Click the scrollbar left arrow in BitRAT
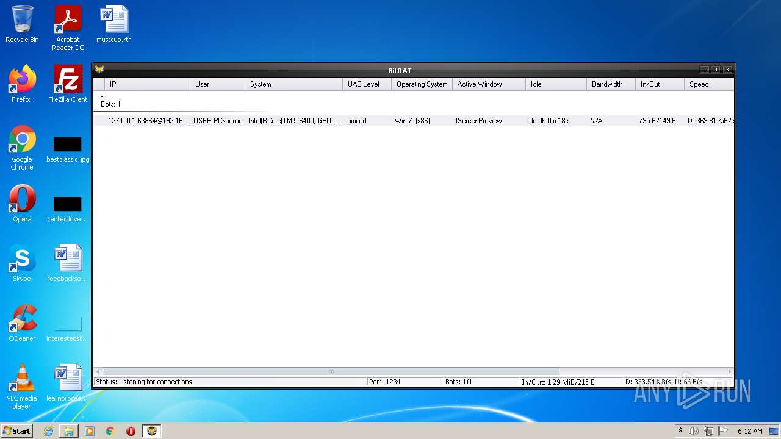The image size is (781, 439). tap(98, 371)
